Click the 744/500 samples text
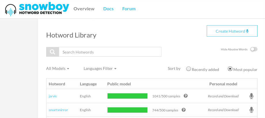Screen dimensions: 265x118 165,110
